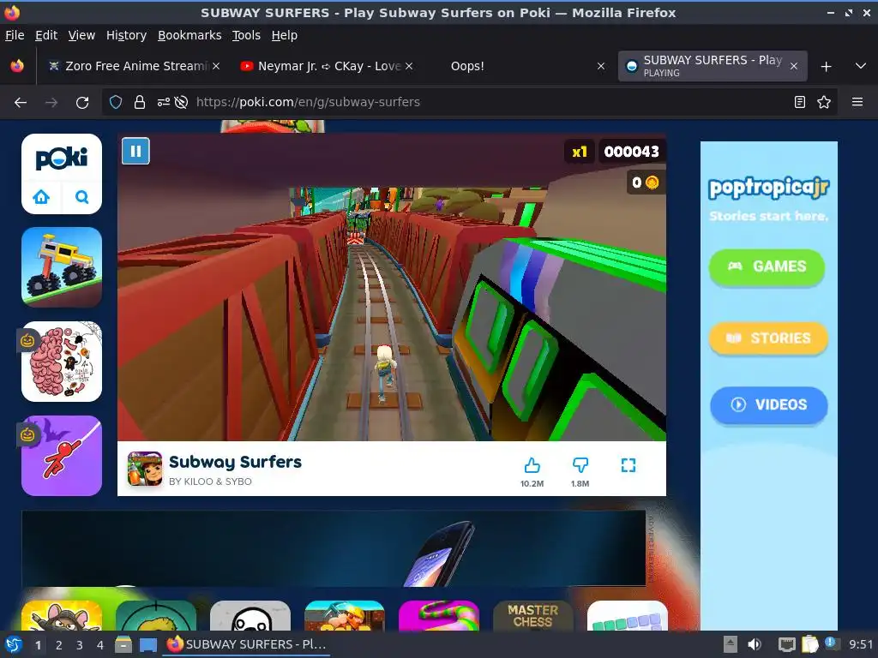Close the Neymar Jr. YouTube tab
Viewport: 878px width, 658px height.
click(409, 66)
